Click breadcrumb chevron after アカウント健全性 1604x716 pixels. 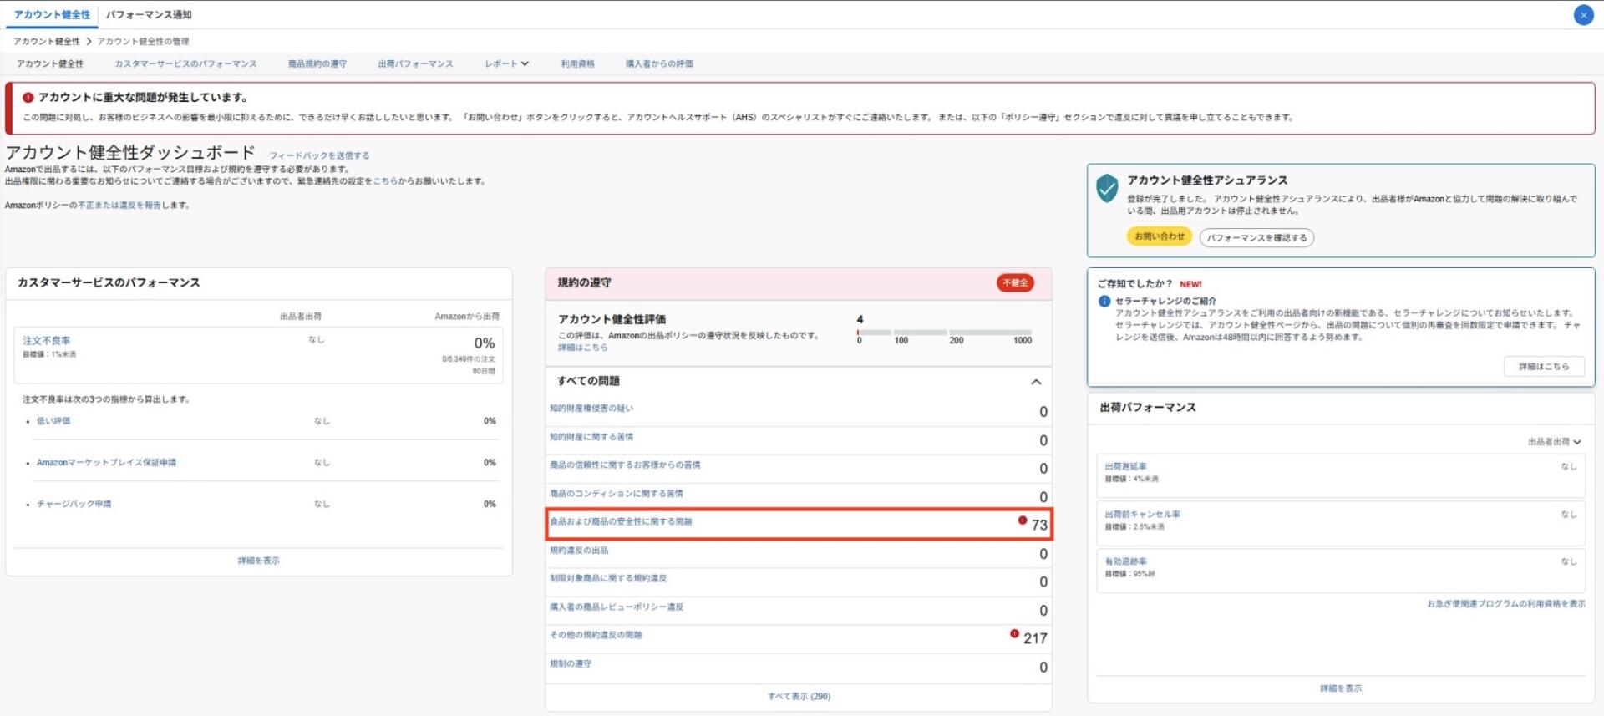click(89, 41)
